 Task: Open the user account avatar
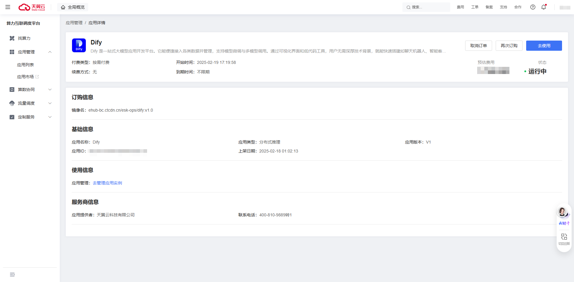coord(565,7)
